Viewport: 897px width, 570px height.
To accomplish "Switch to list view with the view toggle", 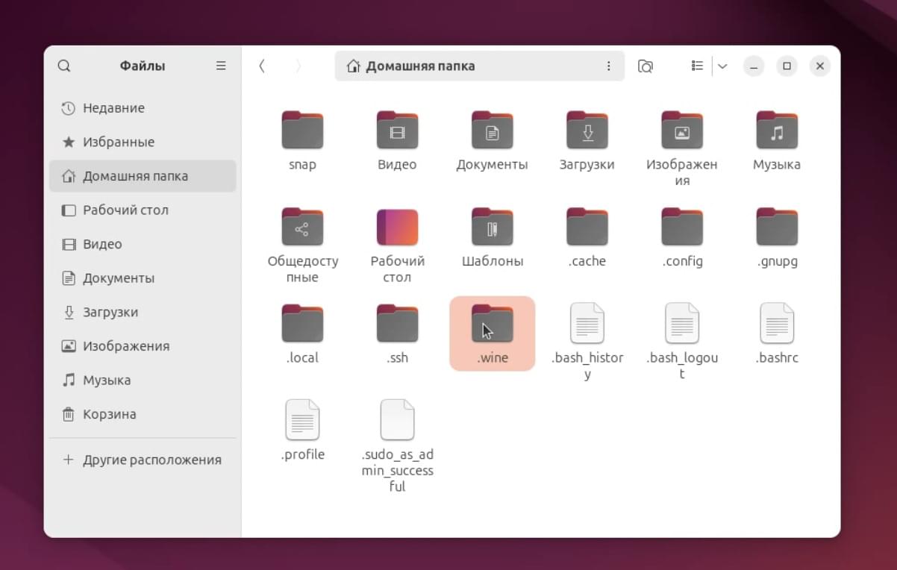I will click(697, 66).
